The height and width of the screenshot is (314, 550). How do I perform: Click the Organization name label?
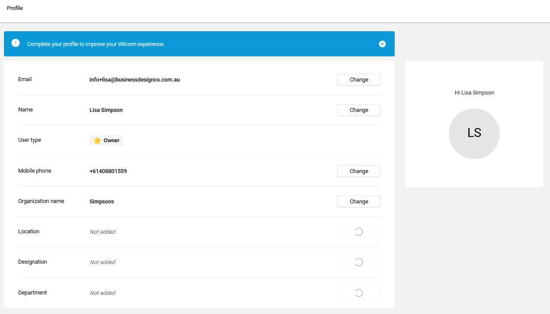pos(41,201)
